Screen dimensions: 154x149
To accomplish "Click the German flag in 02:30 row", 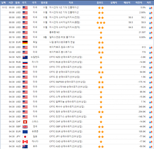I will click(25, 42).
